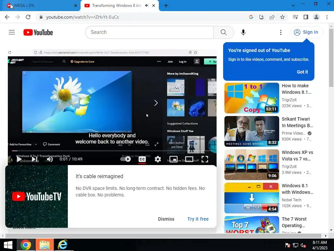Open the taskbar clock 8:11 AM
The height and width of the screenshot is (251, 334).
pyautogui.click(x=320, y=245)
